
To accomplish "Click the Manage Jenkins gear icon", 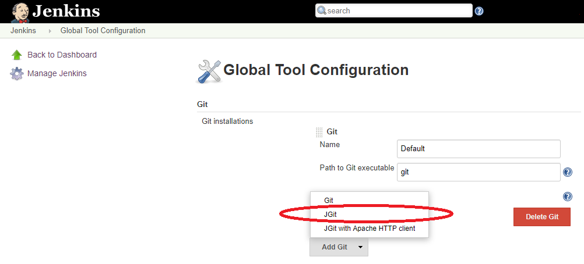I will pyautogui.click(x=17, y=74).
